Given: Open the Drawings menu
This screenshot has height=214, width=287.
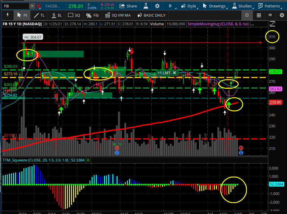Looking at the screenshot, I should click(x=214, y=6).
